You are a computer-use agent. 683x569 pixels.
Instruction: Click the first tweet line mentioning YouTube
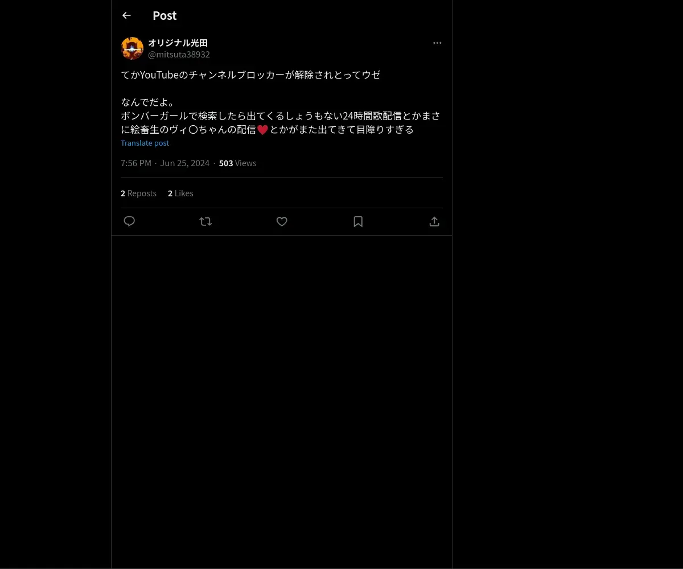pos(250,75)
